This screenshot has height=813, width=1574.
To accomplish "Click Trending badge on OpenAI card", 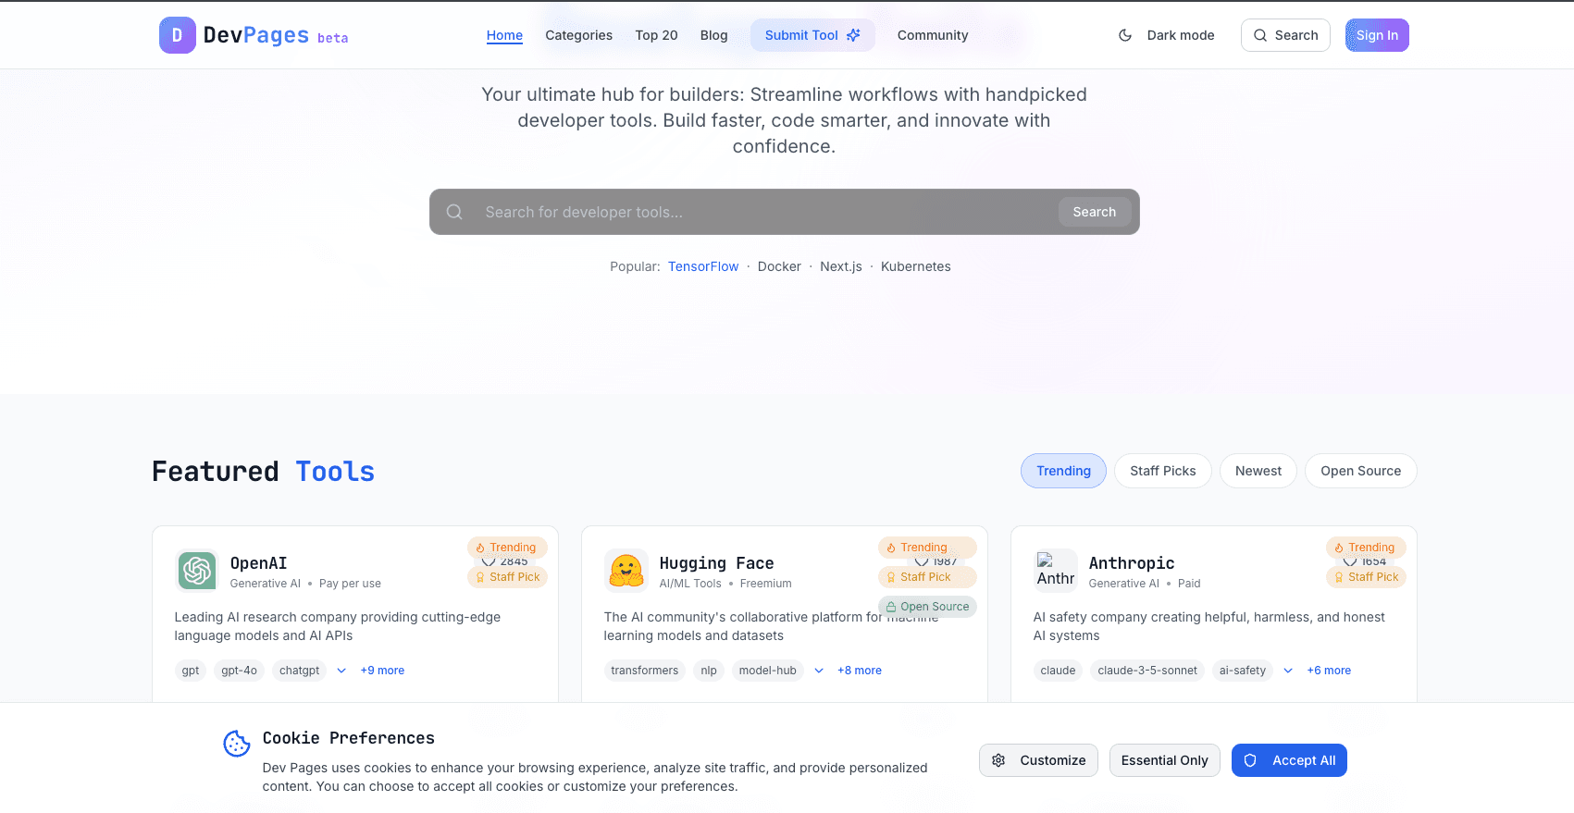I will click(507, 548).
